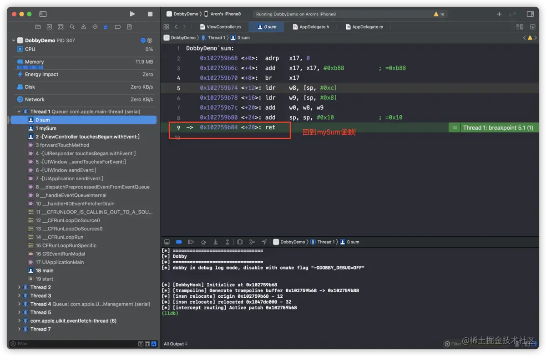Continue program execution button
This screenshot has height=356, width=546.
click(x=191, y=242)
